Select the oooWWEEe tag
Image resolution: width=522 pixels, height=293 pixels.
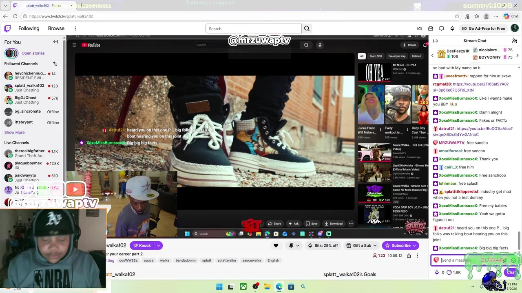tap(128, 260)
